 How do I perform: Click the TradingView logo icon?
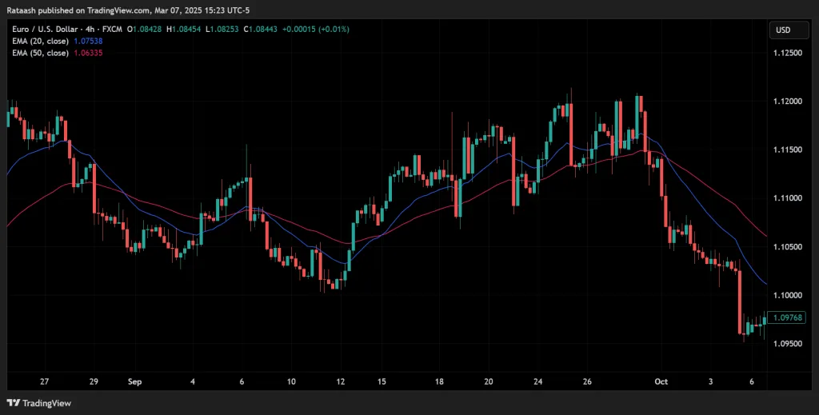pyautogui.click(x=13, y=403)
